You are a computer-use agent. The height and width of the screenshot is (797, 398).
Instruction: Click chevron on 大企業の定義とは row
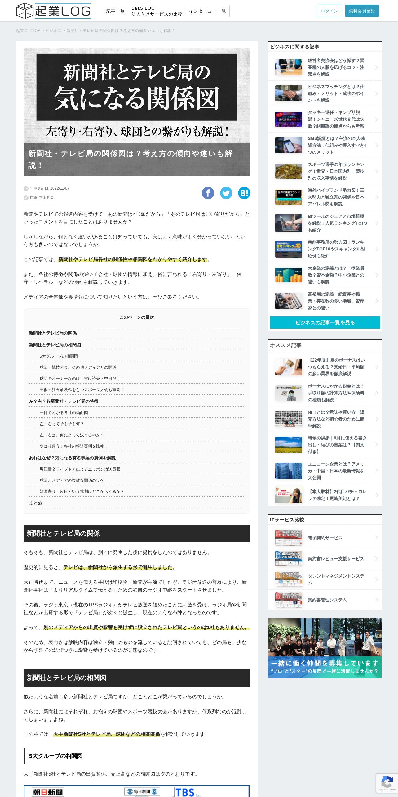click(377, 275)
